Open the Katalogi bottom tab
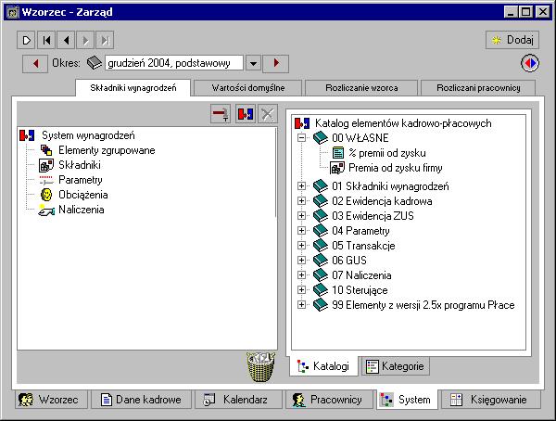 [x=323, y=366]
